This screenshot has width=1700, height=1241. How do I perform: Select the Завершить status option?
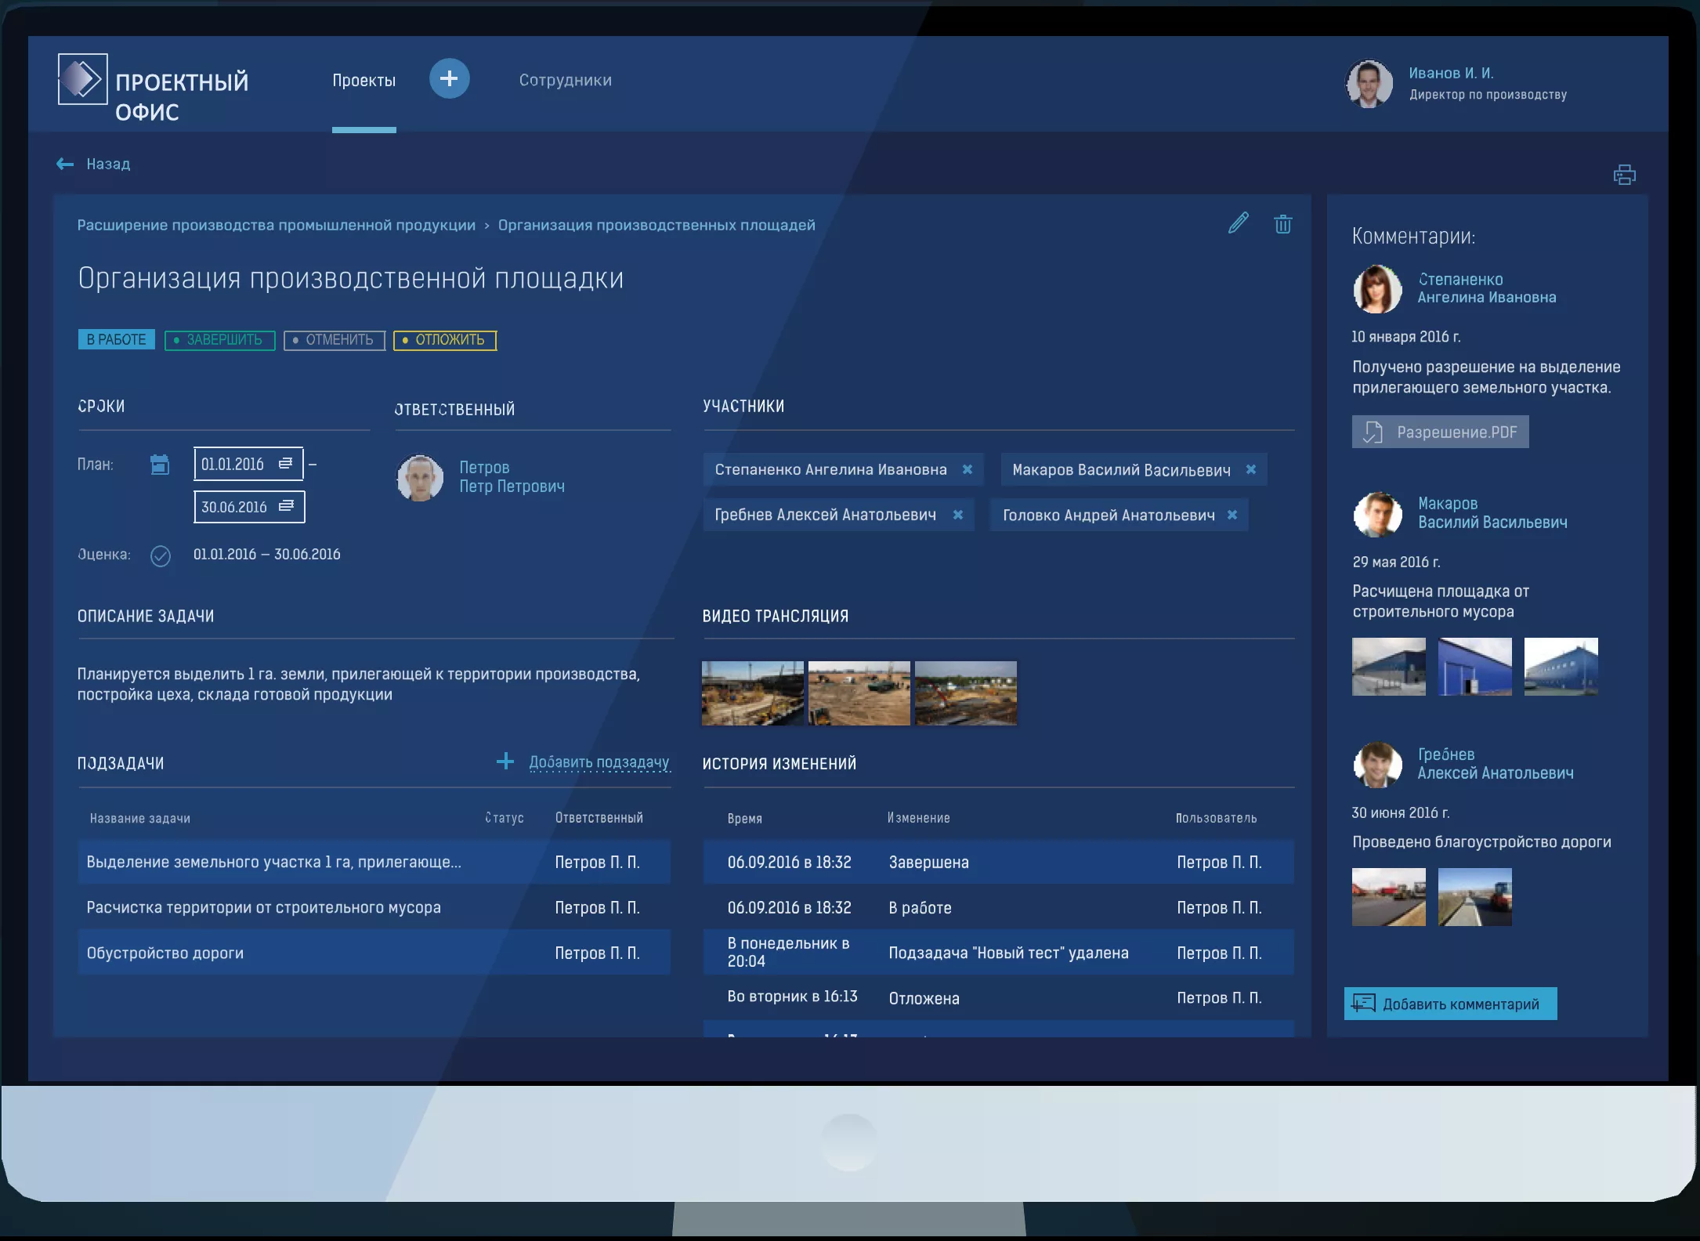click(220, 340)
